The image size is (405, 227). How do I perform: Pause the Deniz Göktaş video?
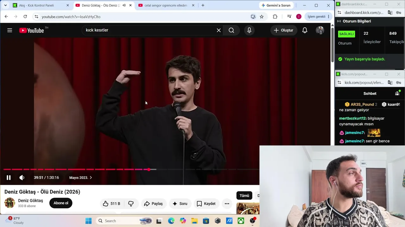tap(9, 178)
